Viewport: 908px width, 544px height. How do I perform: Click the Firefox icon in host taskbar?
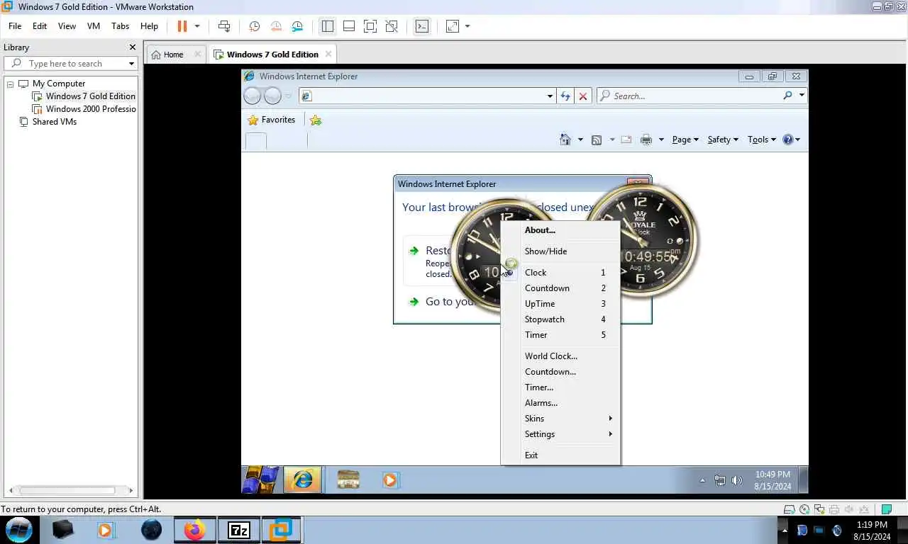[194, 530]
